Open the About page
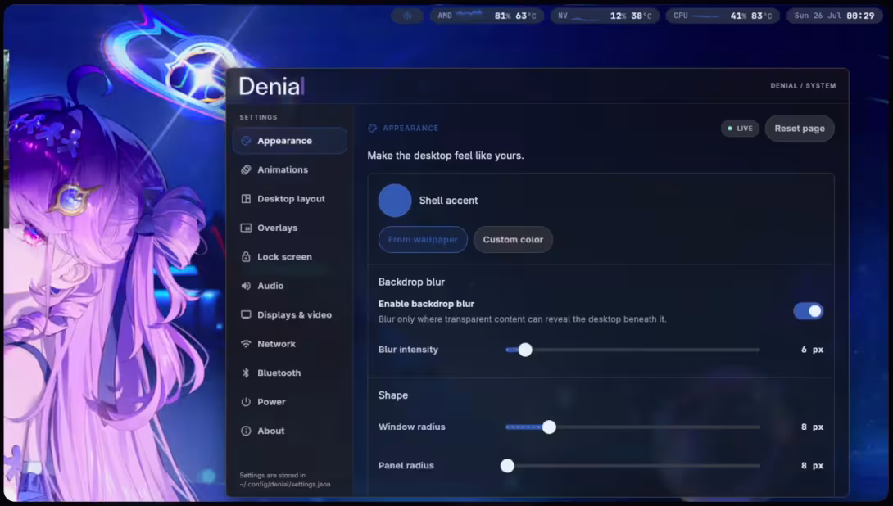 coord(289,431)
